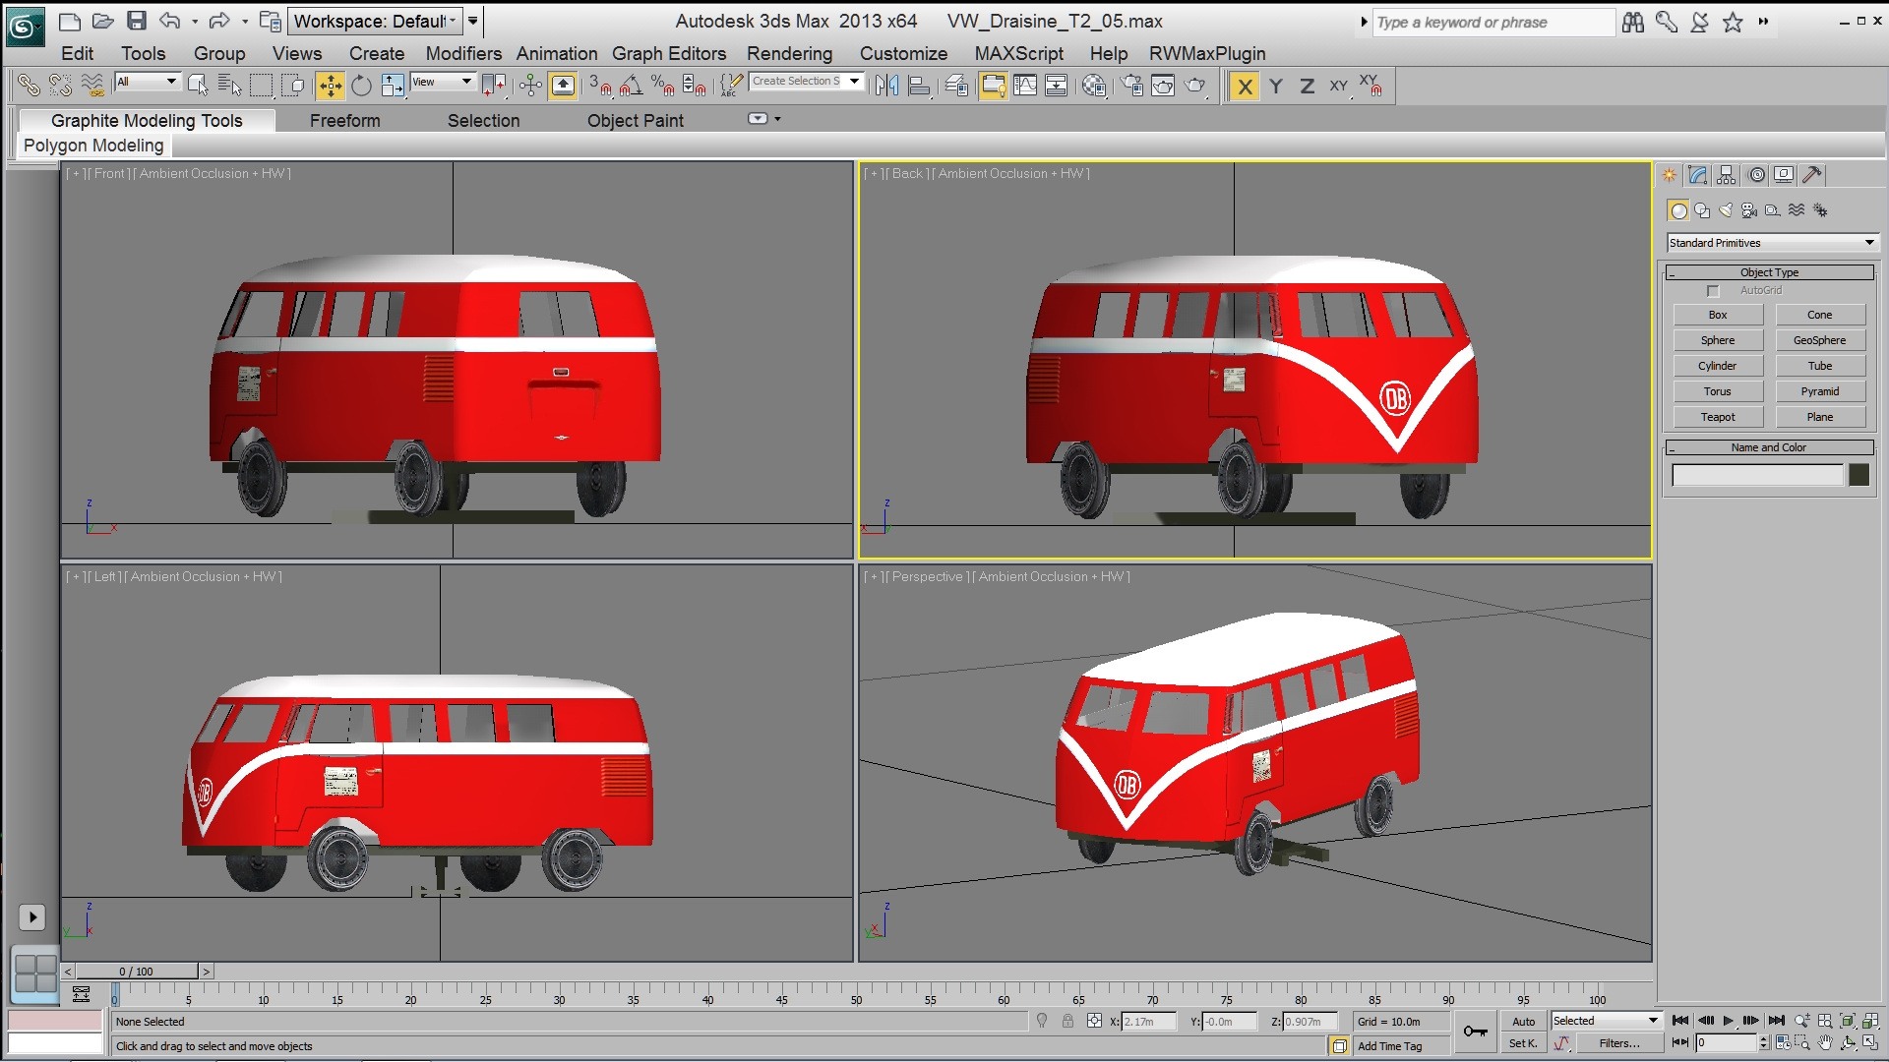Activate the Select and Rotate tool
Image resolution: width=1889 pixels, height=1062 pixels.
click(361, 87)
